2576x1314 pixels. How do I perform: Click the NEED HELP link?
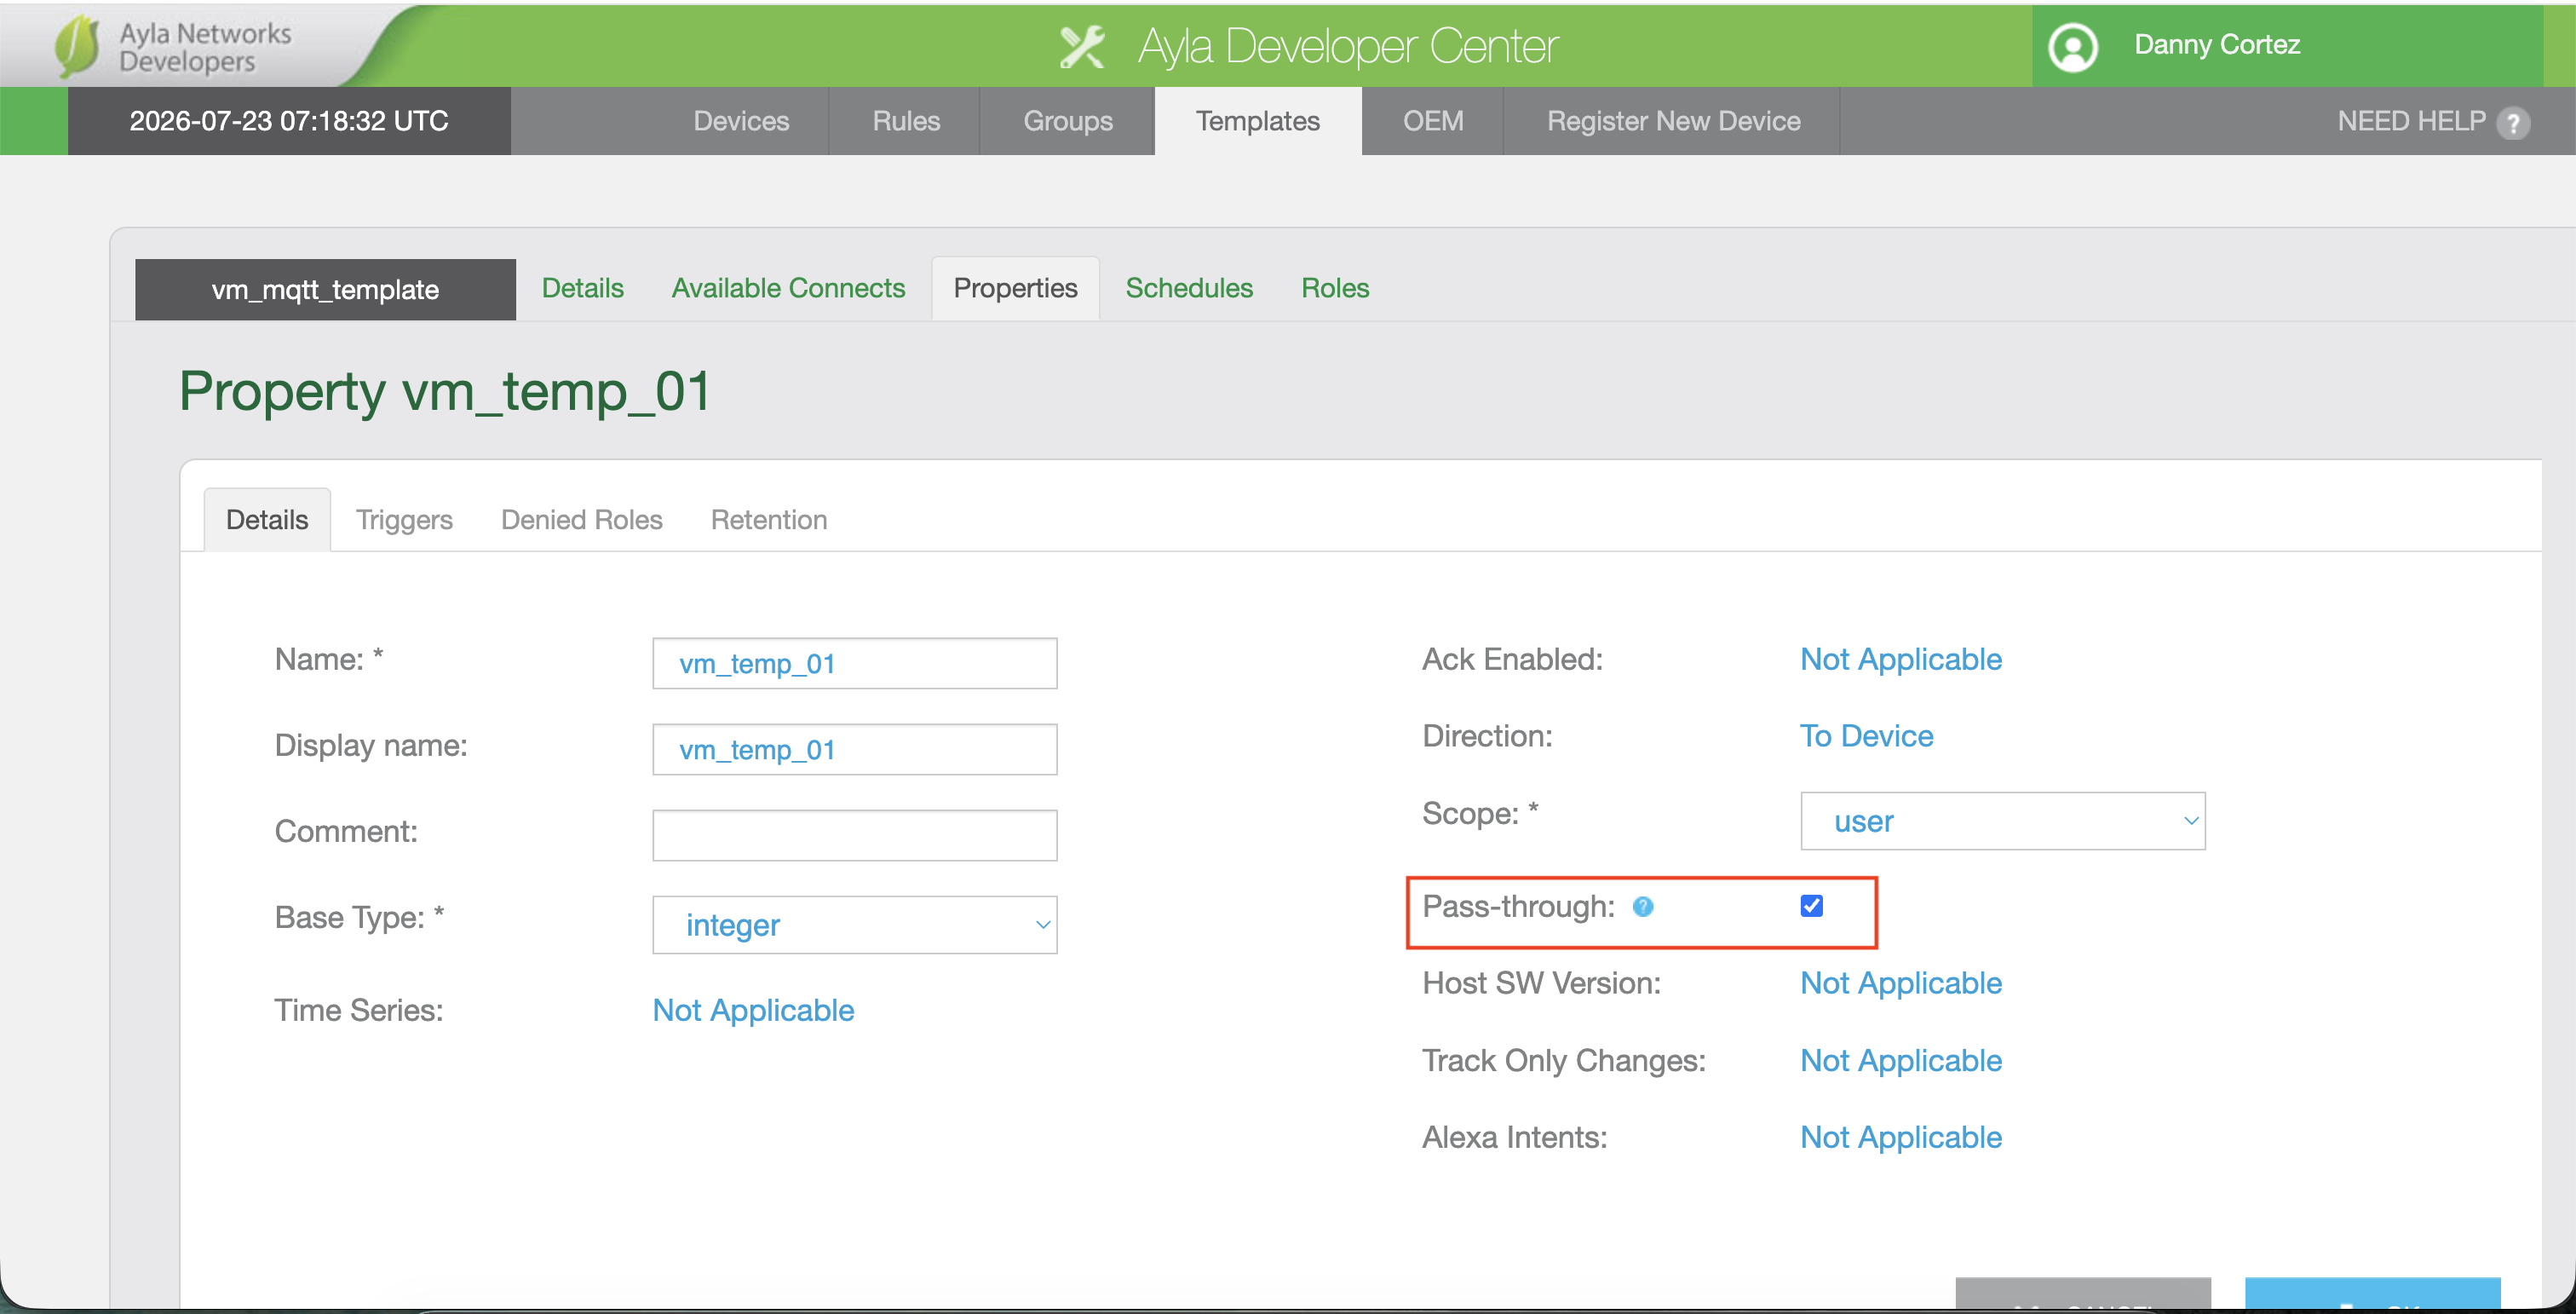click(2411, 121)
